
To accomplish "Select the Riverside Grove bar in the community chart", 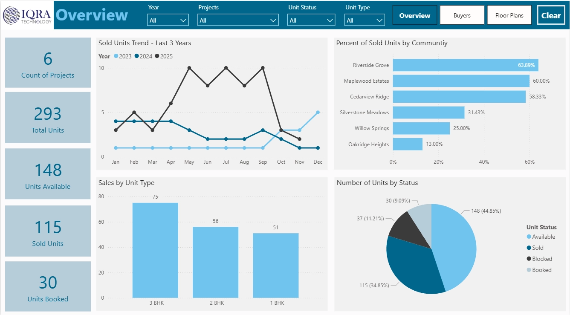I will click(465, 65).
